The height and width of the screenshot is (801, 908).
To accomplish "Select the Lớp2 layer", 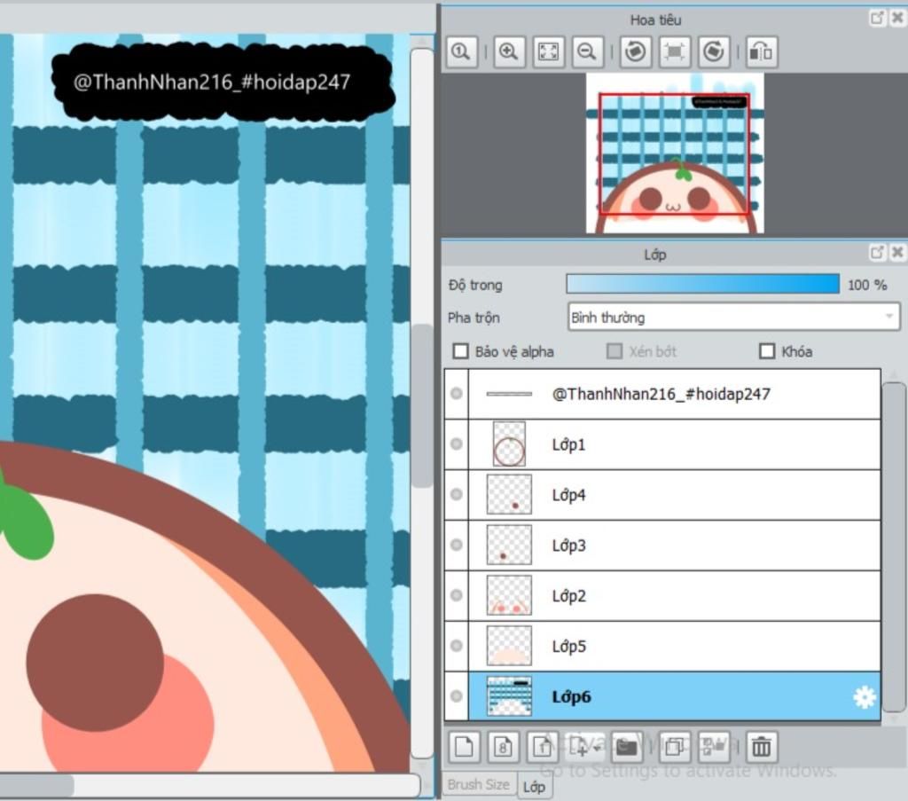I will [674, 596].
